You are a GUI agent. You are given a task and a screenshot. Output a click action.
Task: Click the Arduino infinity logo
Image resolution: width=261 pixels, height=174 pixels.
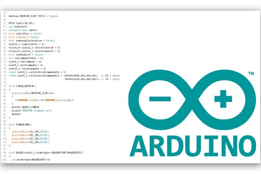(x=192, y=100)
